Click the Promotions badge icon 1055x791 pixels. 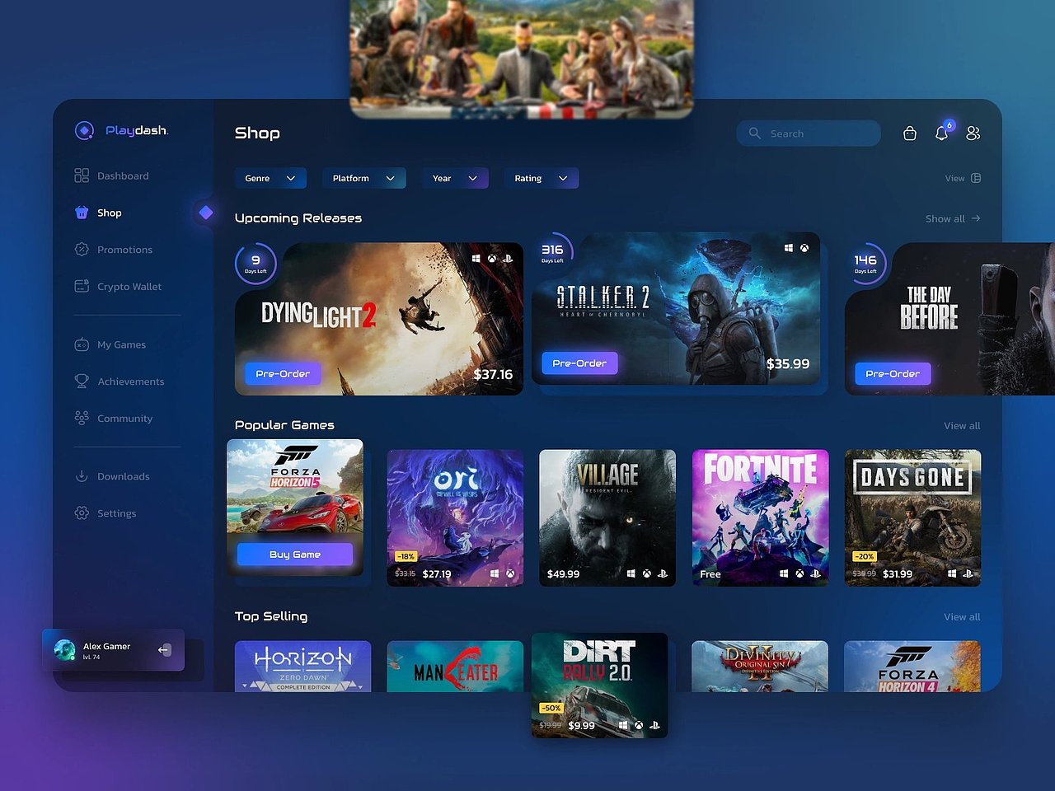(82, 250)
